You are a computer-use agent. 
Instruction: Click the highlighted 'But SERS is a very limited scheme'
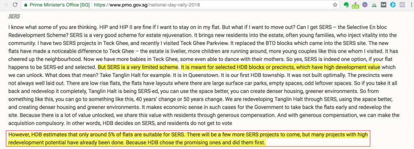click(138, 67)
